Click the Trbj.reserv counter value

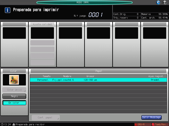click(138, 18)
